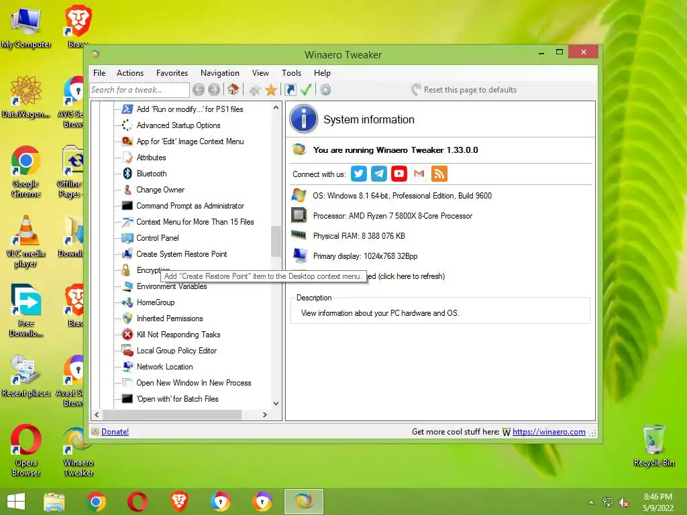Open Brave browser from the taskbar

179,502
